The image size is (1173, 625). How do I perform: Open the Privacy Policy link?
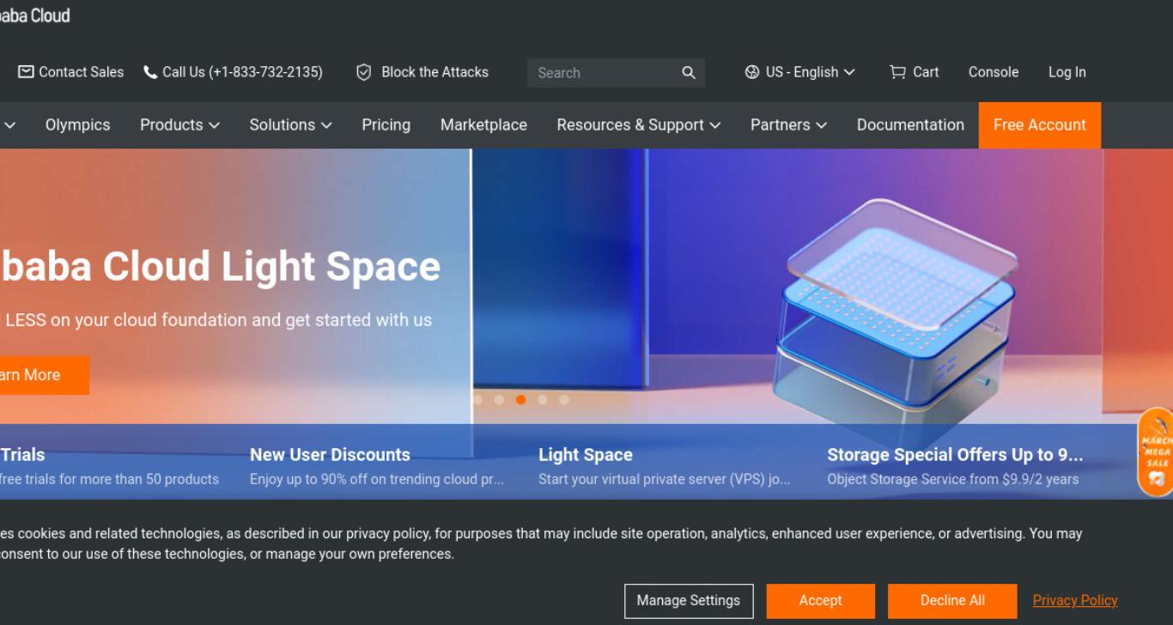coord(1075,601)
